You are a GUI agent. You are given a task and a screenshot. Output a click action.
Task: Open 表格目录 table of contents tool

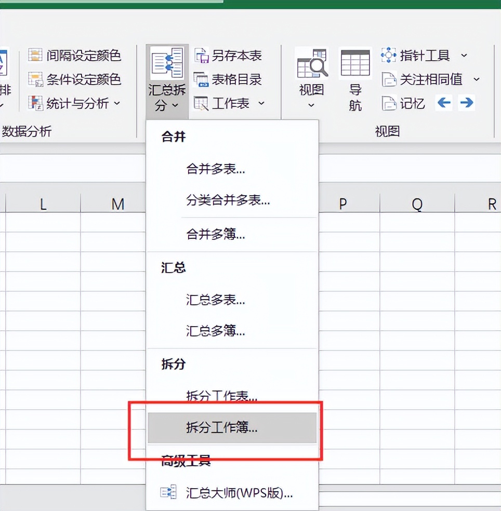[x=202, y=79]
